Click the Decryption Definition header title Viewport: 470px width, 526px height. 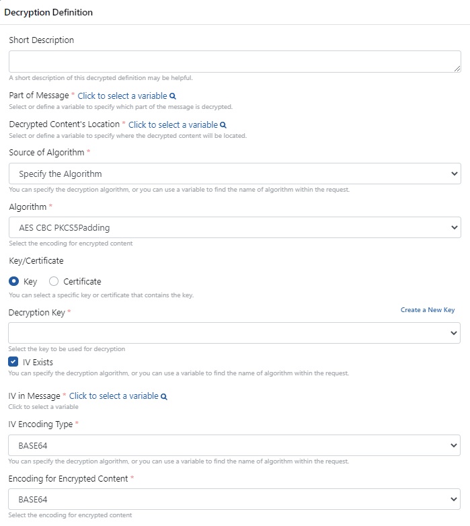point(48,13)
